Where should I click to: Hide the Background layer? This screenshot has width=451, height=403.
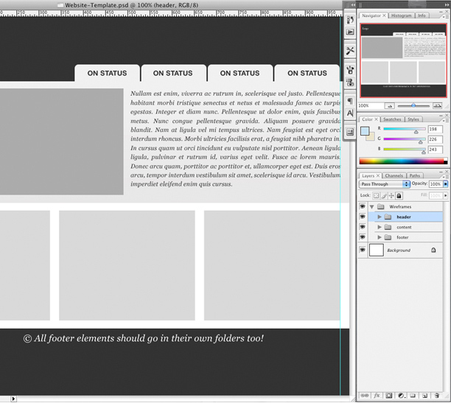[x=363, y=250]
